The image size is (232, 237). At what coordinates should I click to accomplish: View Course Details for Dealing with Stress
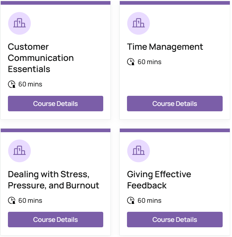[55, 220]
